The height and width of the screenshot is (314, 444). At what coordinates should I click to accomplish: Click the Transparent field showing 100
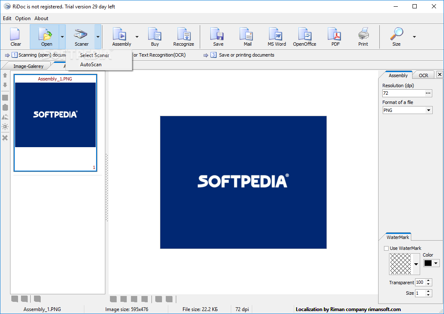pyautogui.click(x=420, y=282)
